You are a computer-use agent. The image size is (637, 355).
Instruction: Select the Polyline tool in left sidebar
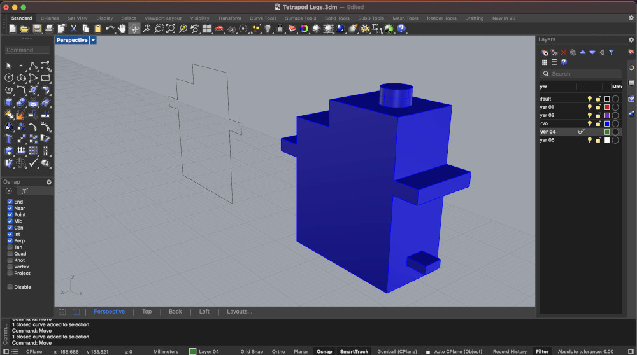tap(33, 66)
